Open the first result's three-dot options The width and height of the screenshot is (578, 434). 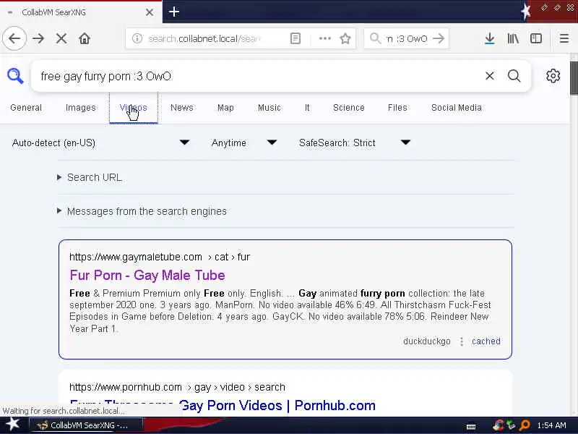462,341
